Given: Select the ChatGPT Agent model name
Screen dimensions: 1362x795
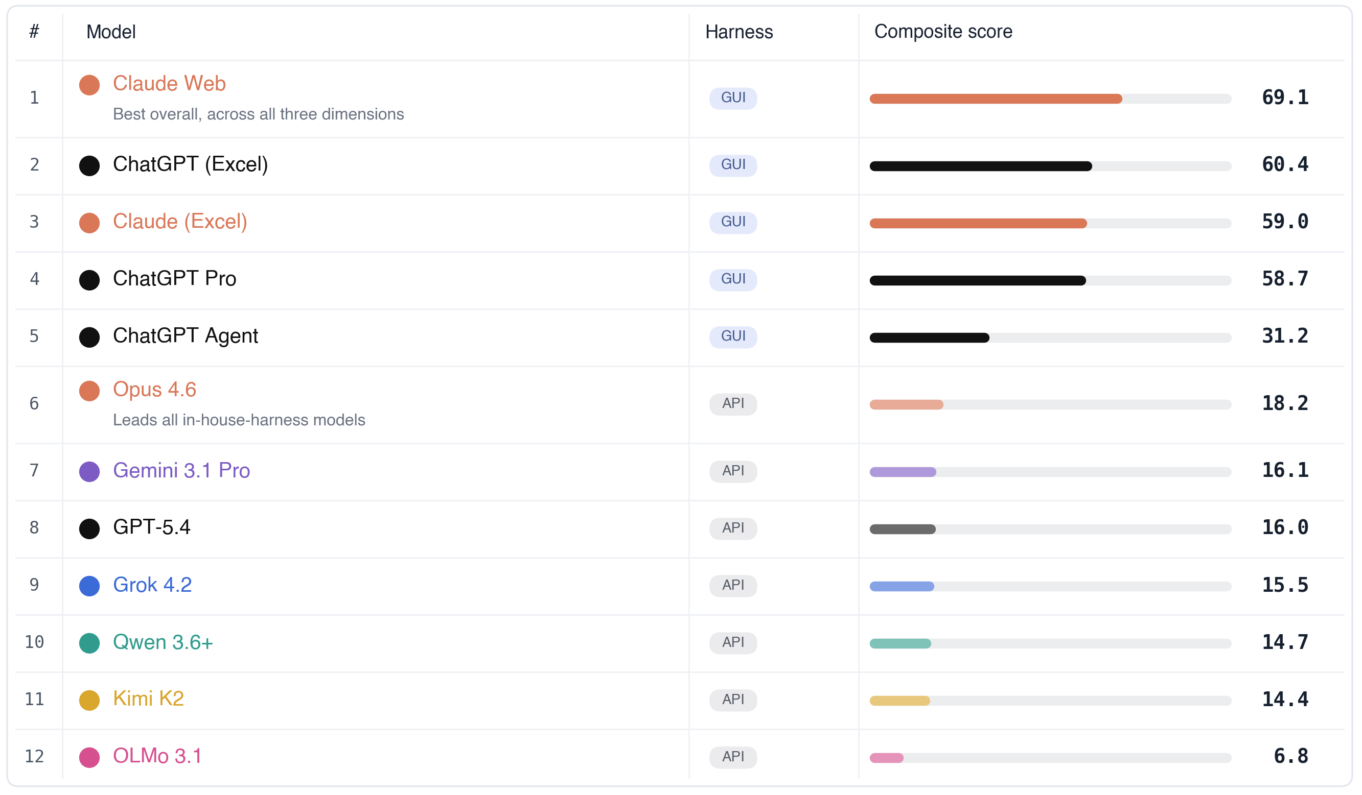Looking at the screenshot, I should point(186,336).
